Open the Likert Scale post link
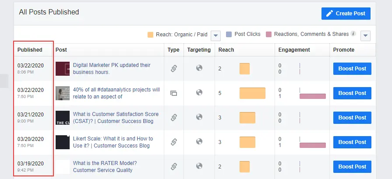The height and width of the screenshot is (179, 392). pos(113,142)
